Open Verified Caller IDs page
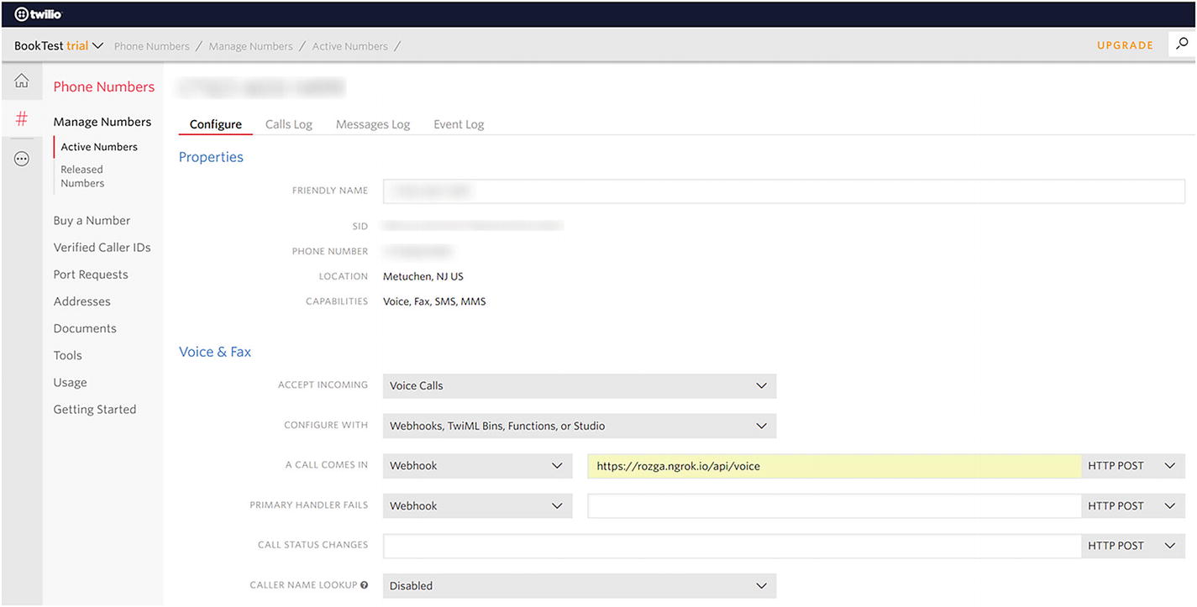This screenshot has width=1197, height=607. click(x=102, y=248)
